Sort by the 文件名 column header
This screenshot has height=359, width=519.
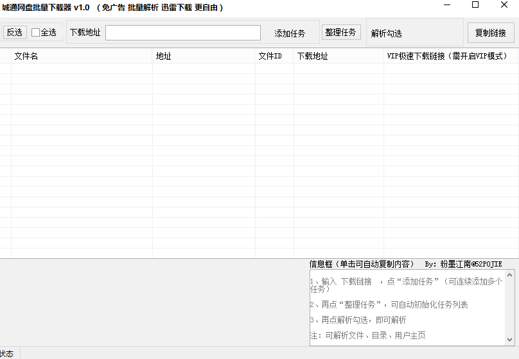(x=82, y=56)
